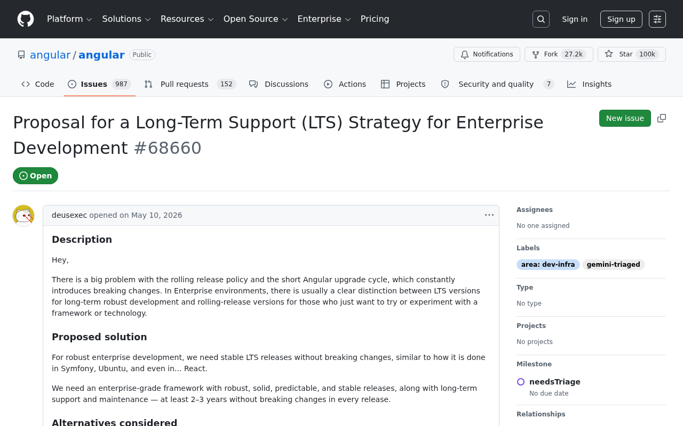Screen dimensions: 683x426
Task: Switch to the Code tab
Action: point(38,84)
